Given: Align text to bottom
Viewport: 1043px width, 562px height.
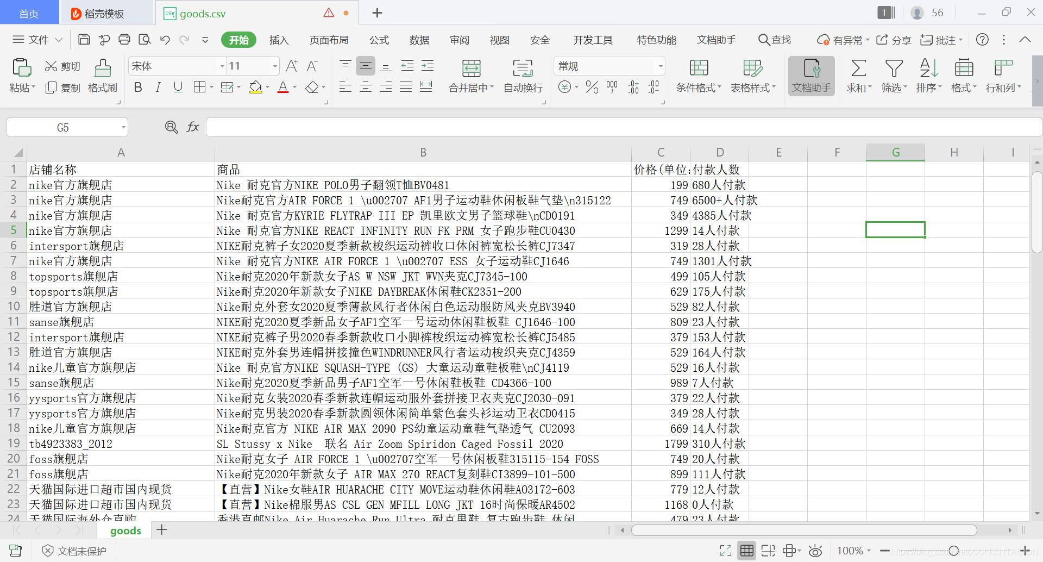Looking at the screenshot, I should point(386,66).
